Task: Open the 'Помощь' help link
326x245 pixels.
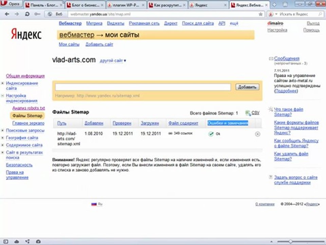Action: tap(311, 30)
